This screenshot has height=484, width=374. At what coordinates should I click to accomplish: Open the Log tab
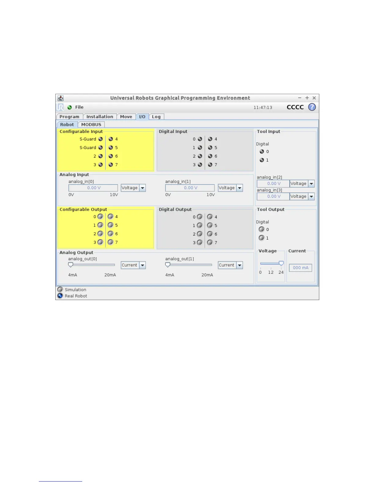pyautogui.click(x=156, y=117)
